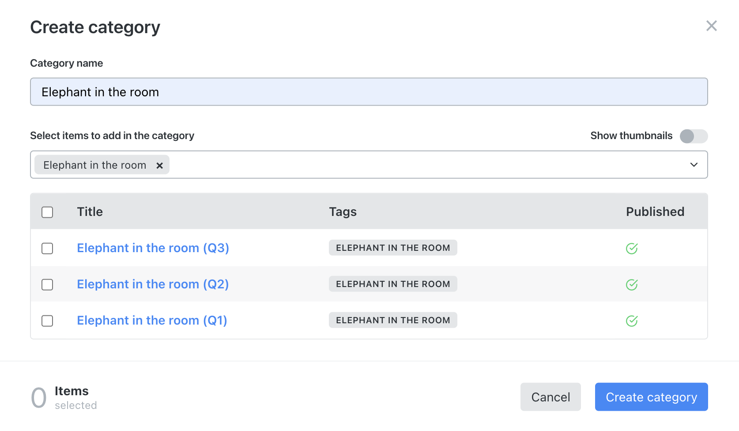Screen dimensions: 739x431
Task: Check the Elephant in the room (Q3) row
Action: tap(47, 249)
